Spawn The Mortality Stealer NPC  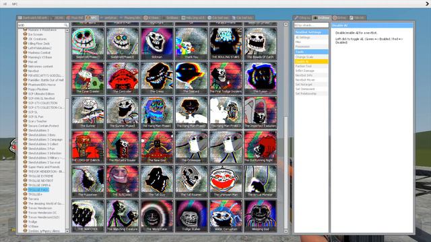click(123, 147)
